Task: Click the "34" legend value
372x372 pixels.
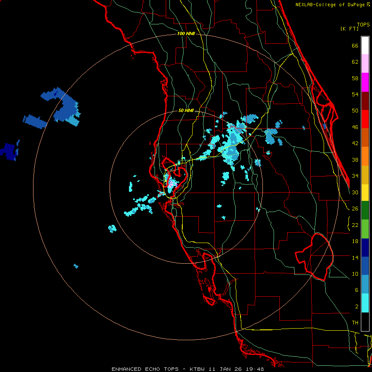Action: (x=355, y=176)
